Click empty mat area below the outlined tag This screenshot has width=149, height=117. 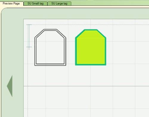50,76
